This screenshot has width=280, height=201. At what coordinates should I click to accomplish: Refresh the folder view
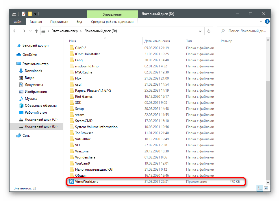click(x=209, y=31)
